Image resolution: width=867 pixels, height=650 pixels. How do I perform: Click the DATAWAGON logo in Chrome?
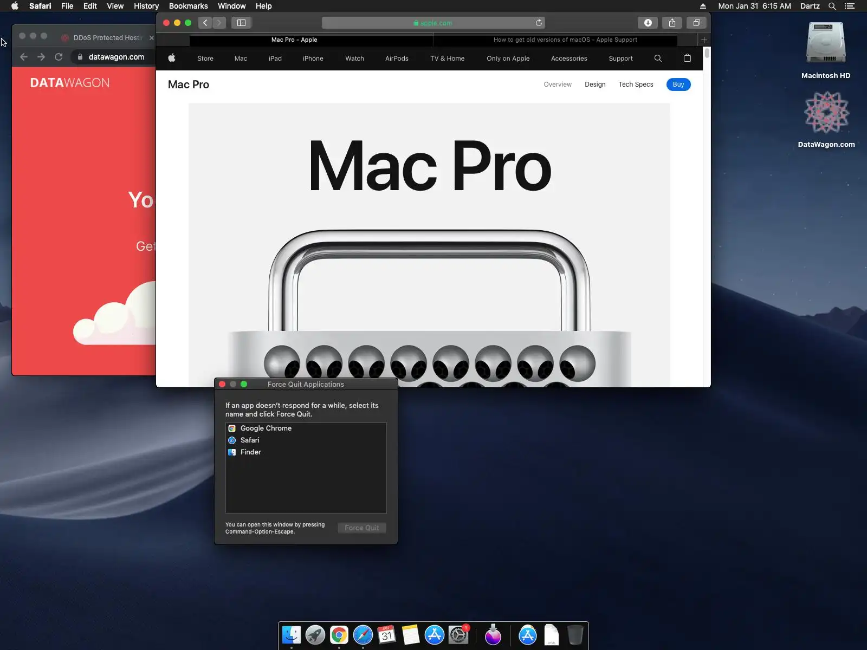click(x=70, y=83)
